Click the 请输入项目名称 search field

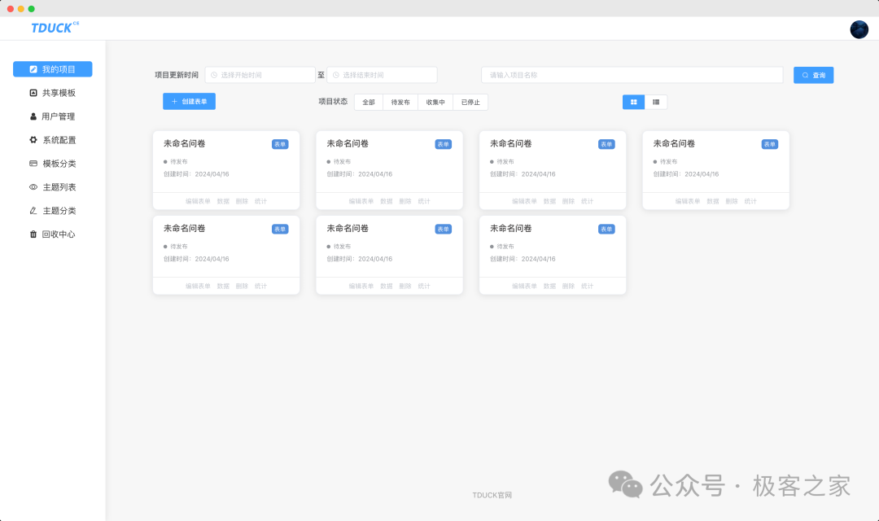point(632,75)
